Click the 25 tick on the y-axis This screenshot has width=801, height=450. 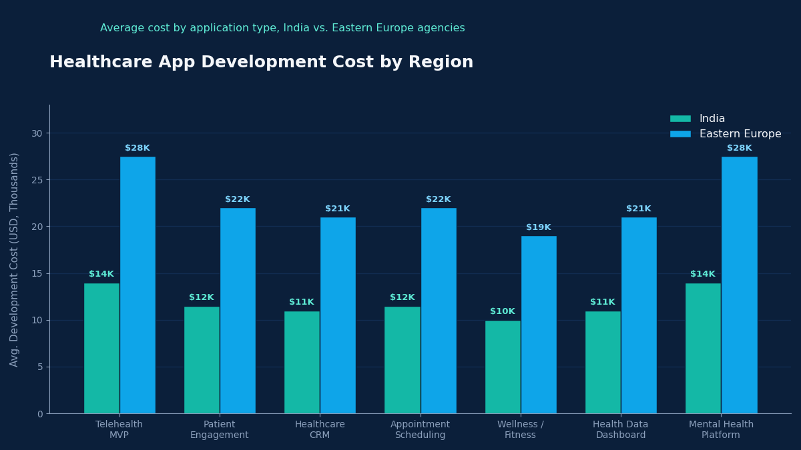(x=37, y=180)
